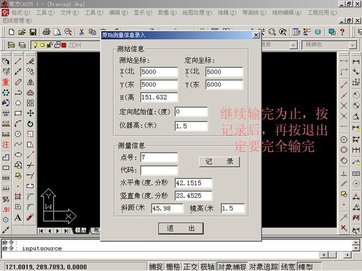Open the 绘图处理(W) menu
Image resolution: width=362 pixels, height=271 pixels.
pos(197,12)
